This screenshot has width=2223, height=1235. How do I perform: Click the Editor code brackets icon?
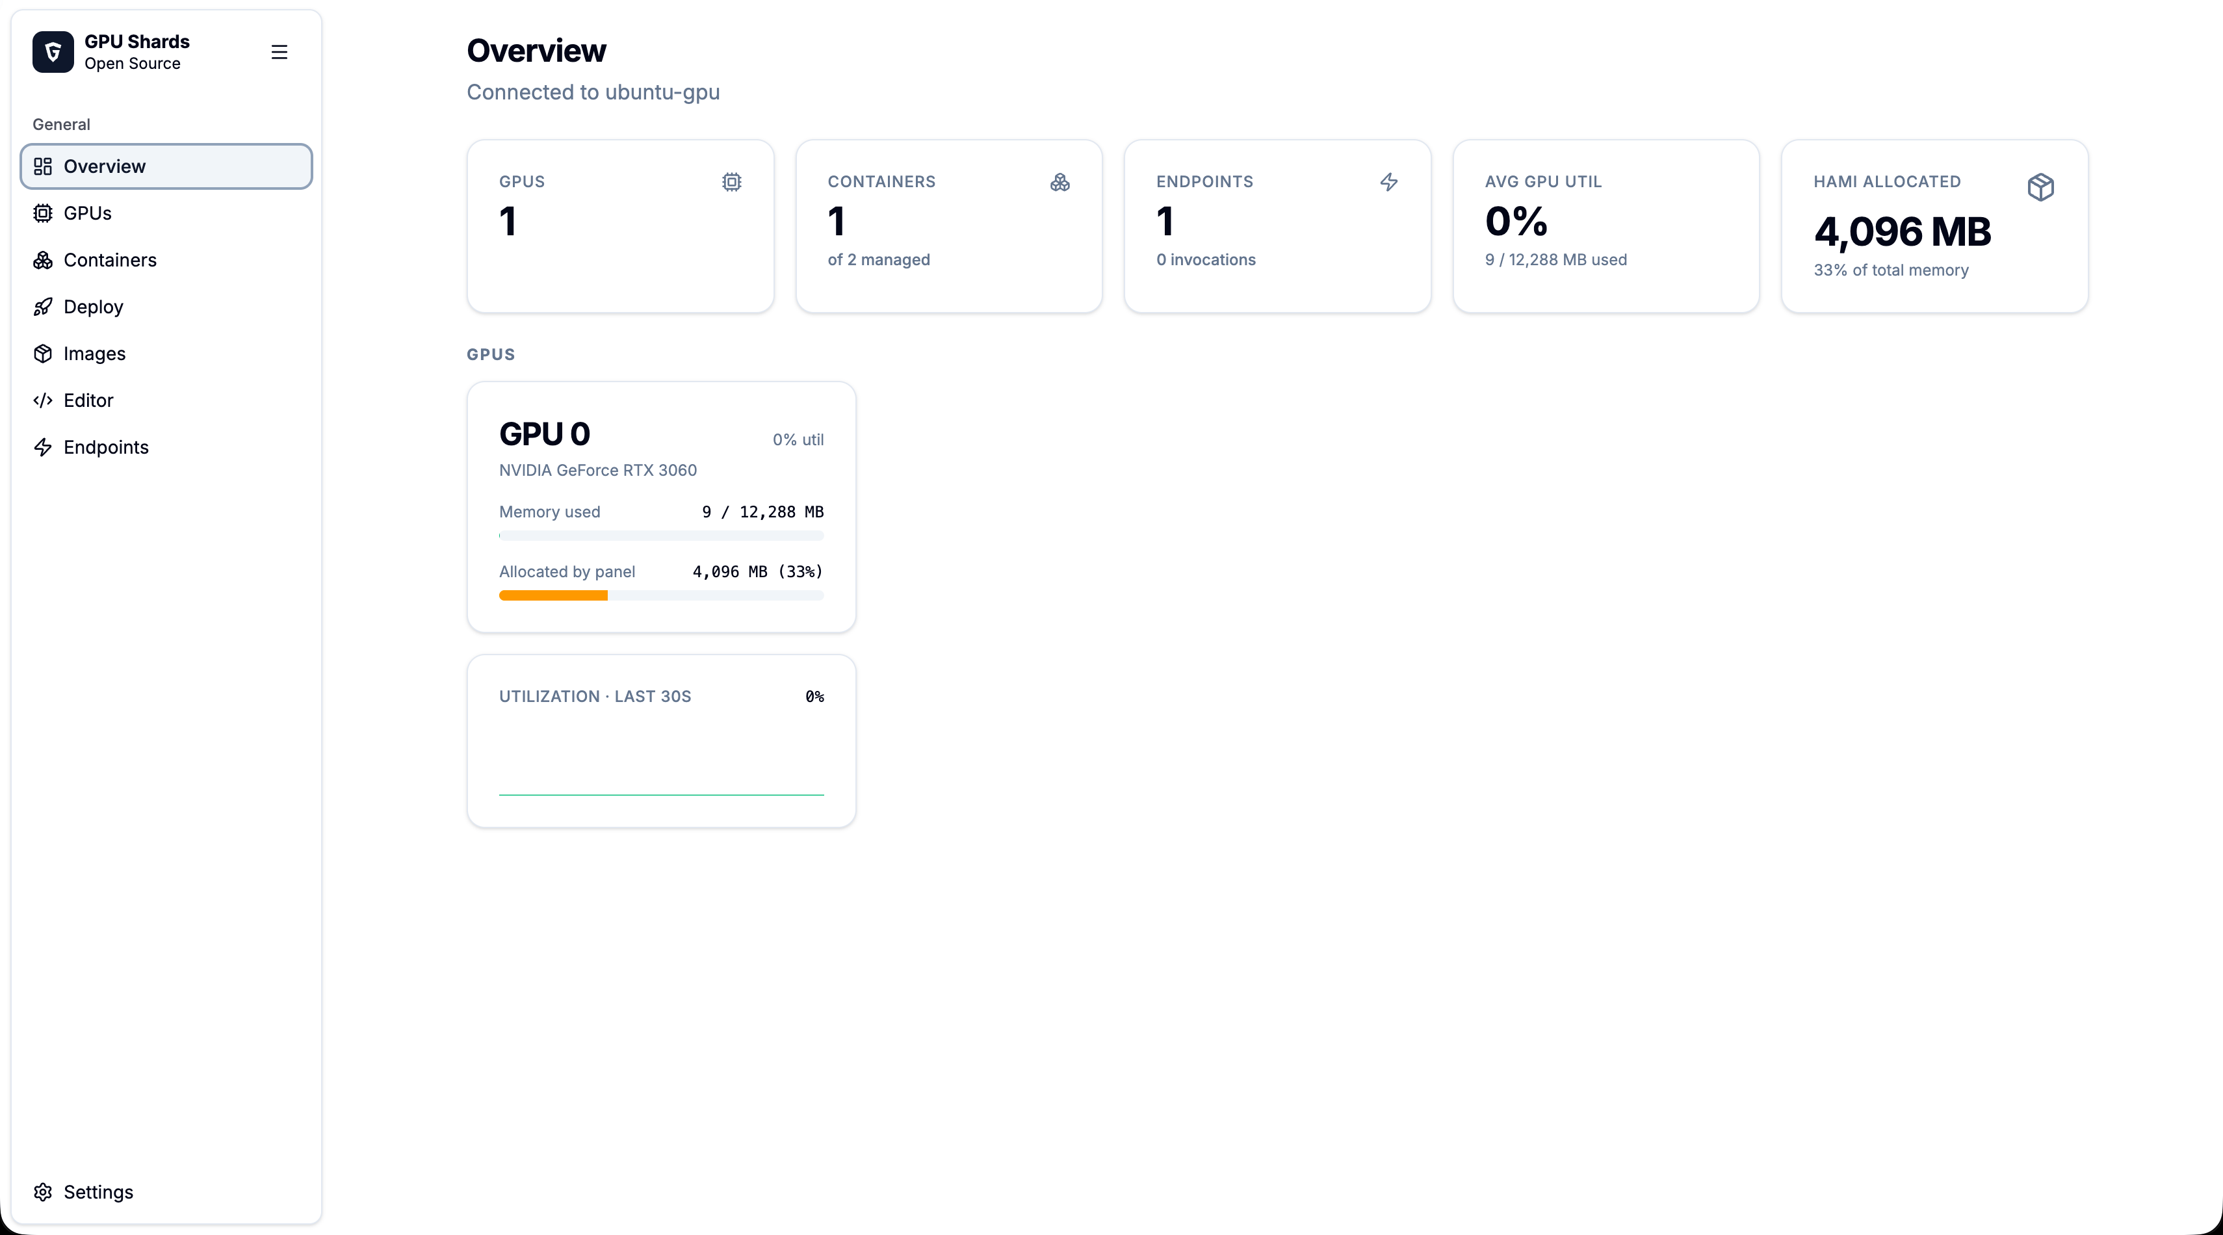(43, 400)
